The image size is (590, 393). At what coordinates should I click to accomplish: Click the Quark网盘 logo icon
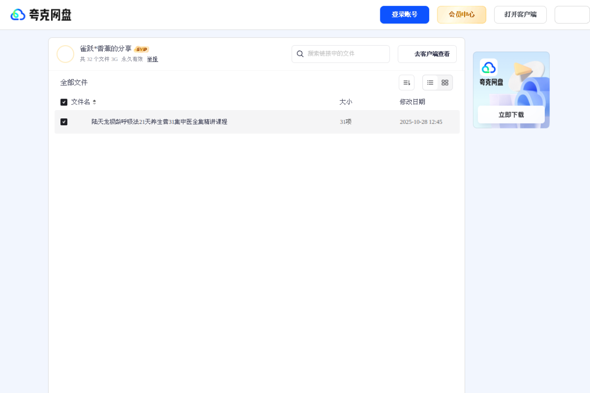(18, 14)
